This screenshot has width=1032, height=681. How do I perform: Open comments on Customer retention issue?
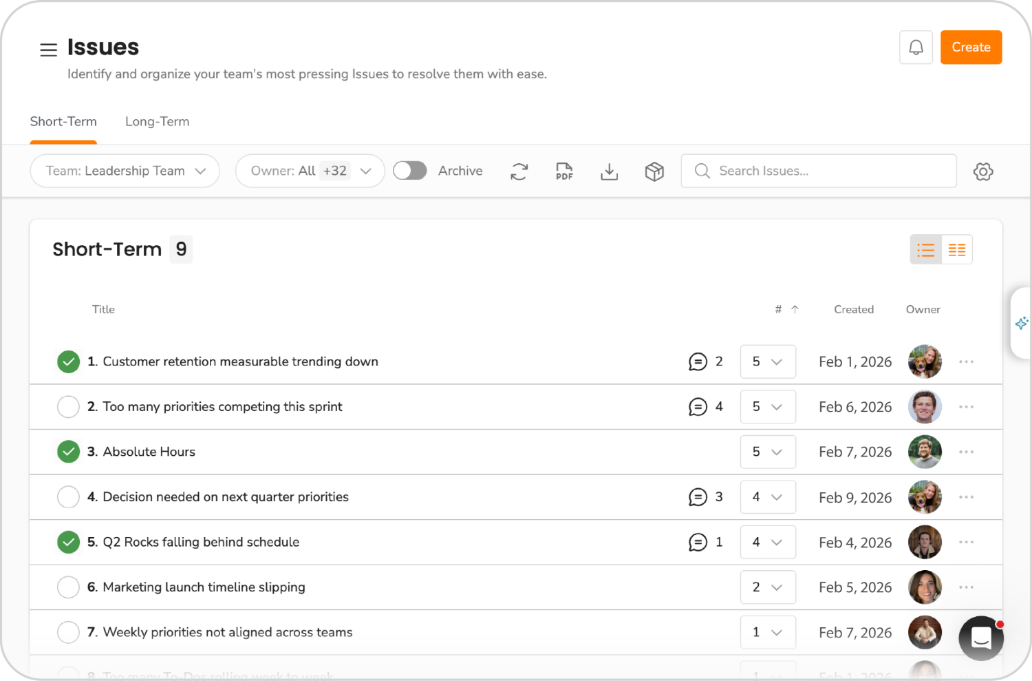[x=698, y=362]
